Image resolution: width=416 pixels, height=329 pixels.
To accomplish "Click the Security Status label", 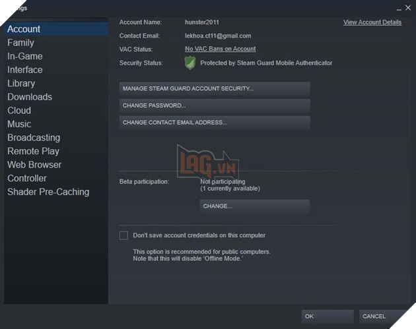I will click(x=141, y=63).
